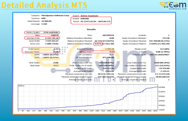This screenshot has height=121, width=188.
Task: Click Gross Profit value "7 533 322.22"
Action: coord(52,41)
